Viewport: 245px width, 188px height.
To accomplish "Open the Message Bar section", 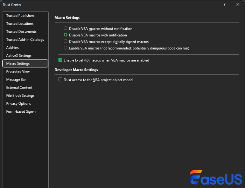I will (x=16, y=80).
